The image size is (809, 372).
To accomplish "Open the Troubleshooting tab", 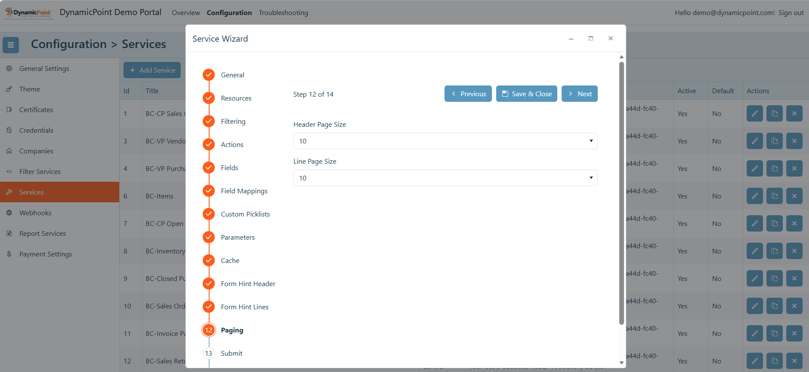I will (284, 13).
